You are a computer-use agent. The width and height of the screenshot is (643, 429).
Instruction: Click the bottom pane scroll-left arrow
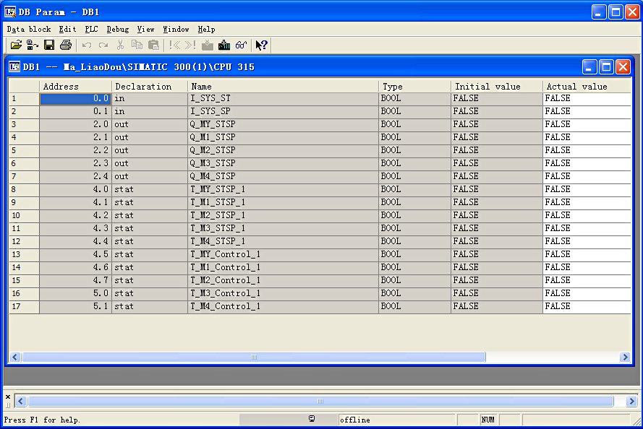tap(21, 401)
